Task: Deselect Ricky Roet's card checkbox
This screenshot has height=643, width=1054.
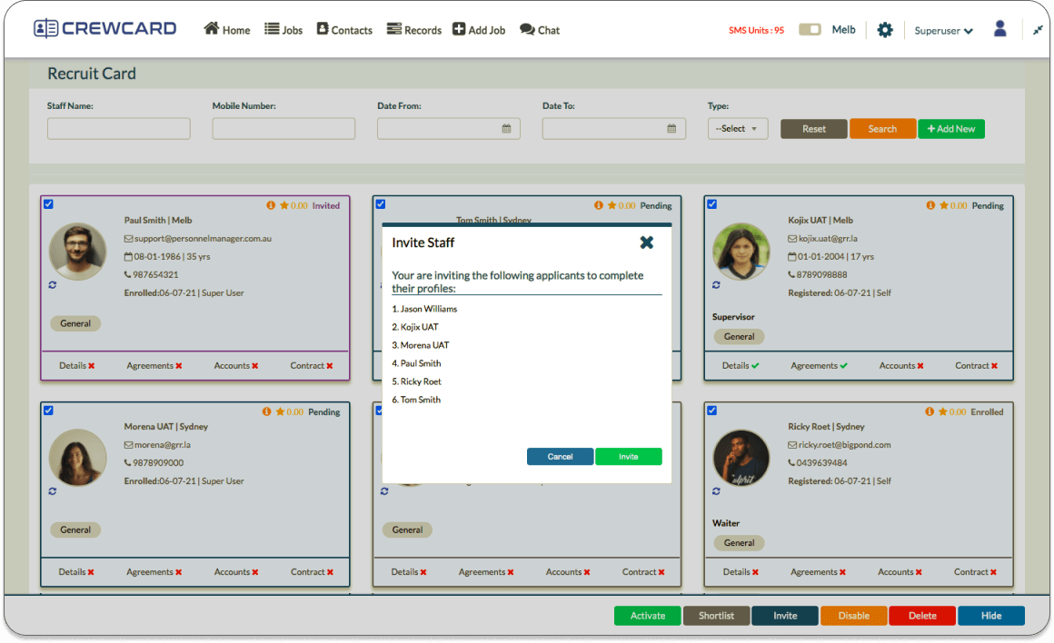Action: point(711,410)
